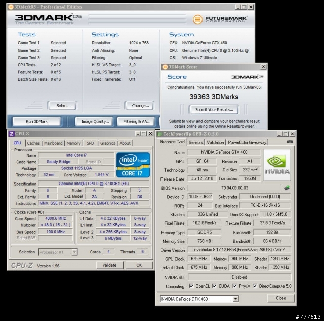The image size is (324, 321).
Task: Click the Close button in GPU-Z
Action: coord(281,298)
